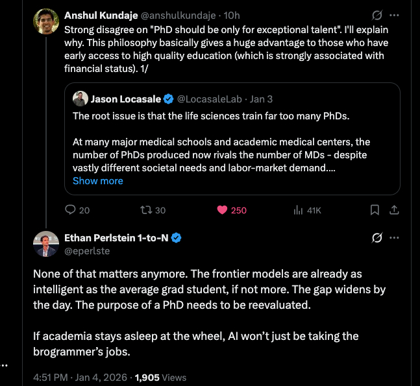
Task: Click the 10h timestamp on Anshul's post
Action: point(232,15)
